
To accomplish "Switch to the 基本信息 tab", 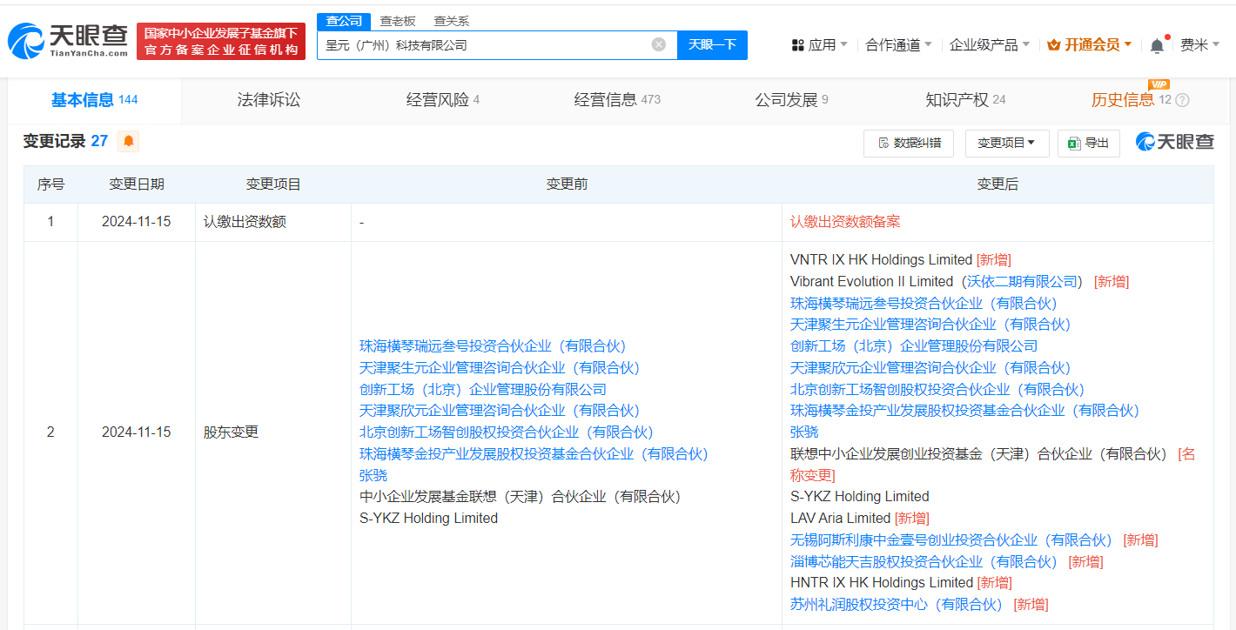I will (94, 100).
